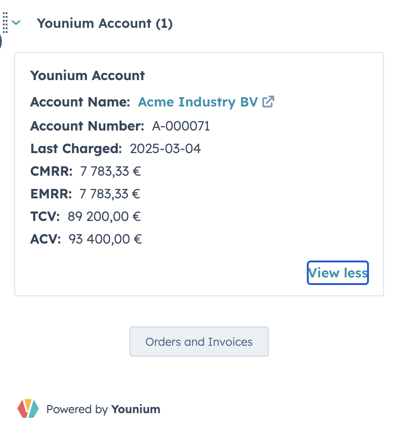Click the Account Name label

[x=80, y=102]
